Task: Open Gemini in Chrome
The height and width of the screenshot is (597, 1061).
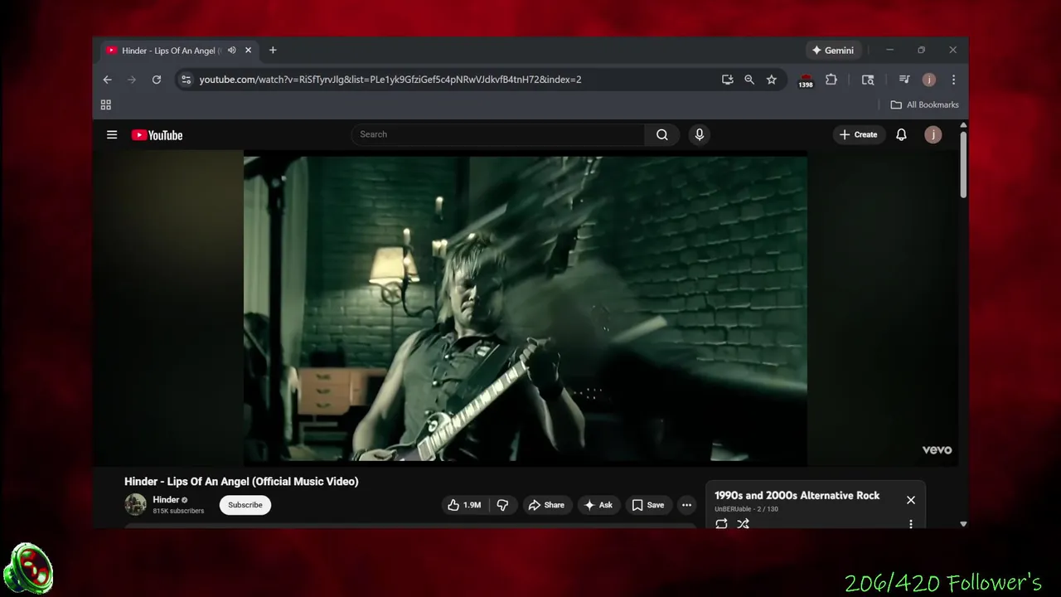Action: pos(833,51)
